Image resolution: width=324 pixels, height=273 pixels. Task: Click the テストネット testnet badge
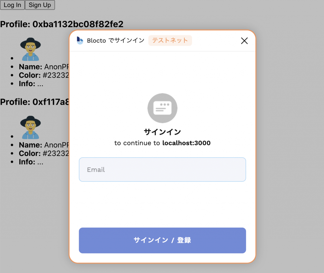pyautogui.click(x=170, y=40)
